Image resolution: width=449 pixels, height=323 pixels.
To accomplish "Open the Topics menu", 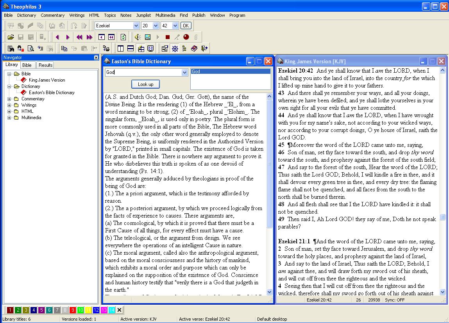I will [x=110, y=15].
